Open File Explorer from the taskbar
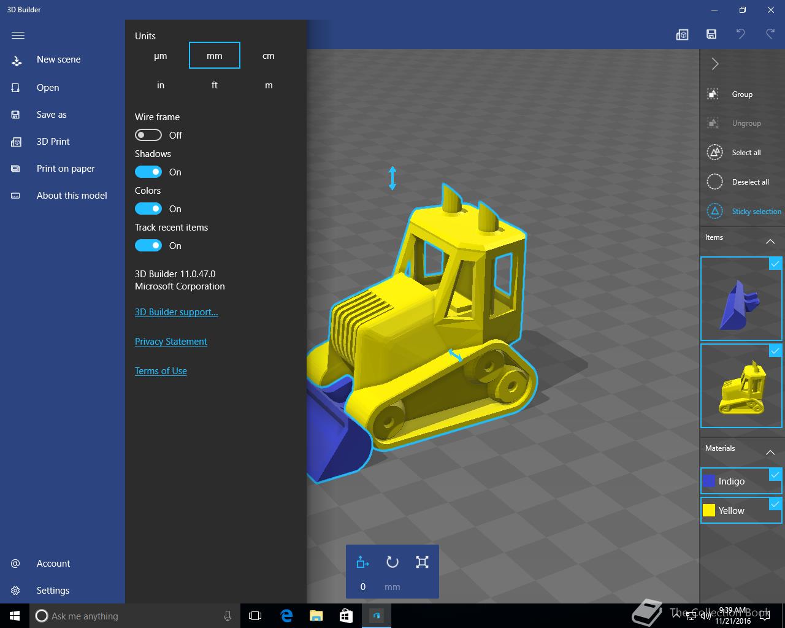Viewport: 785px width, 628px height. [316, 616]
